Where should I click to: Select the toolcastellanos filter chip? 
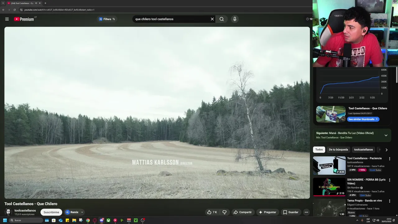(x=363, y=150)
